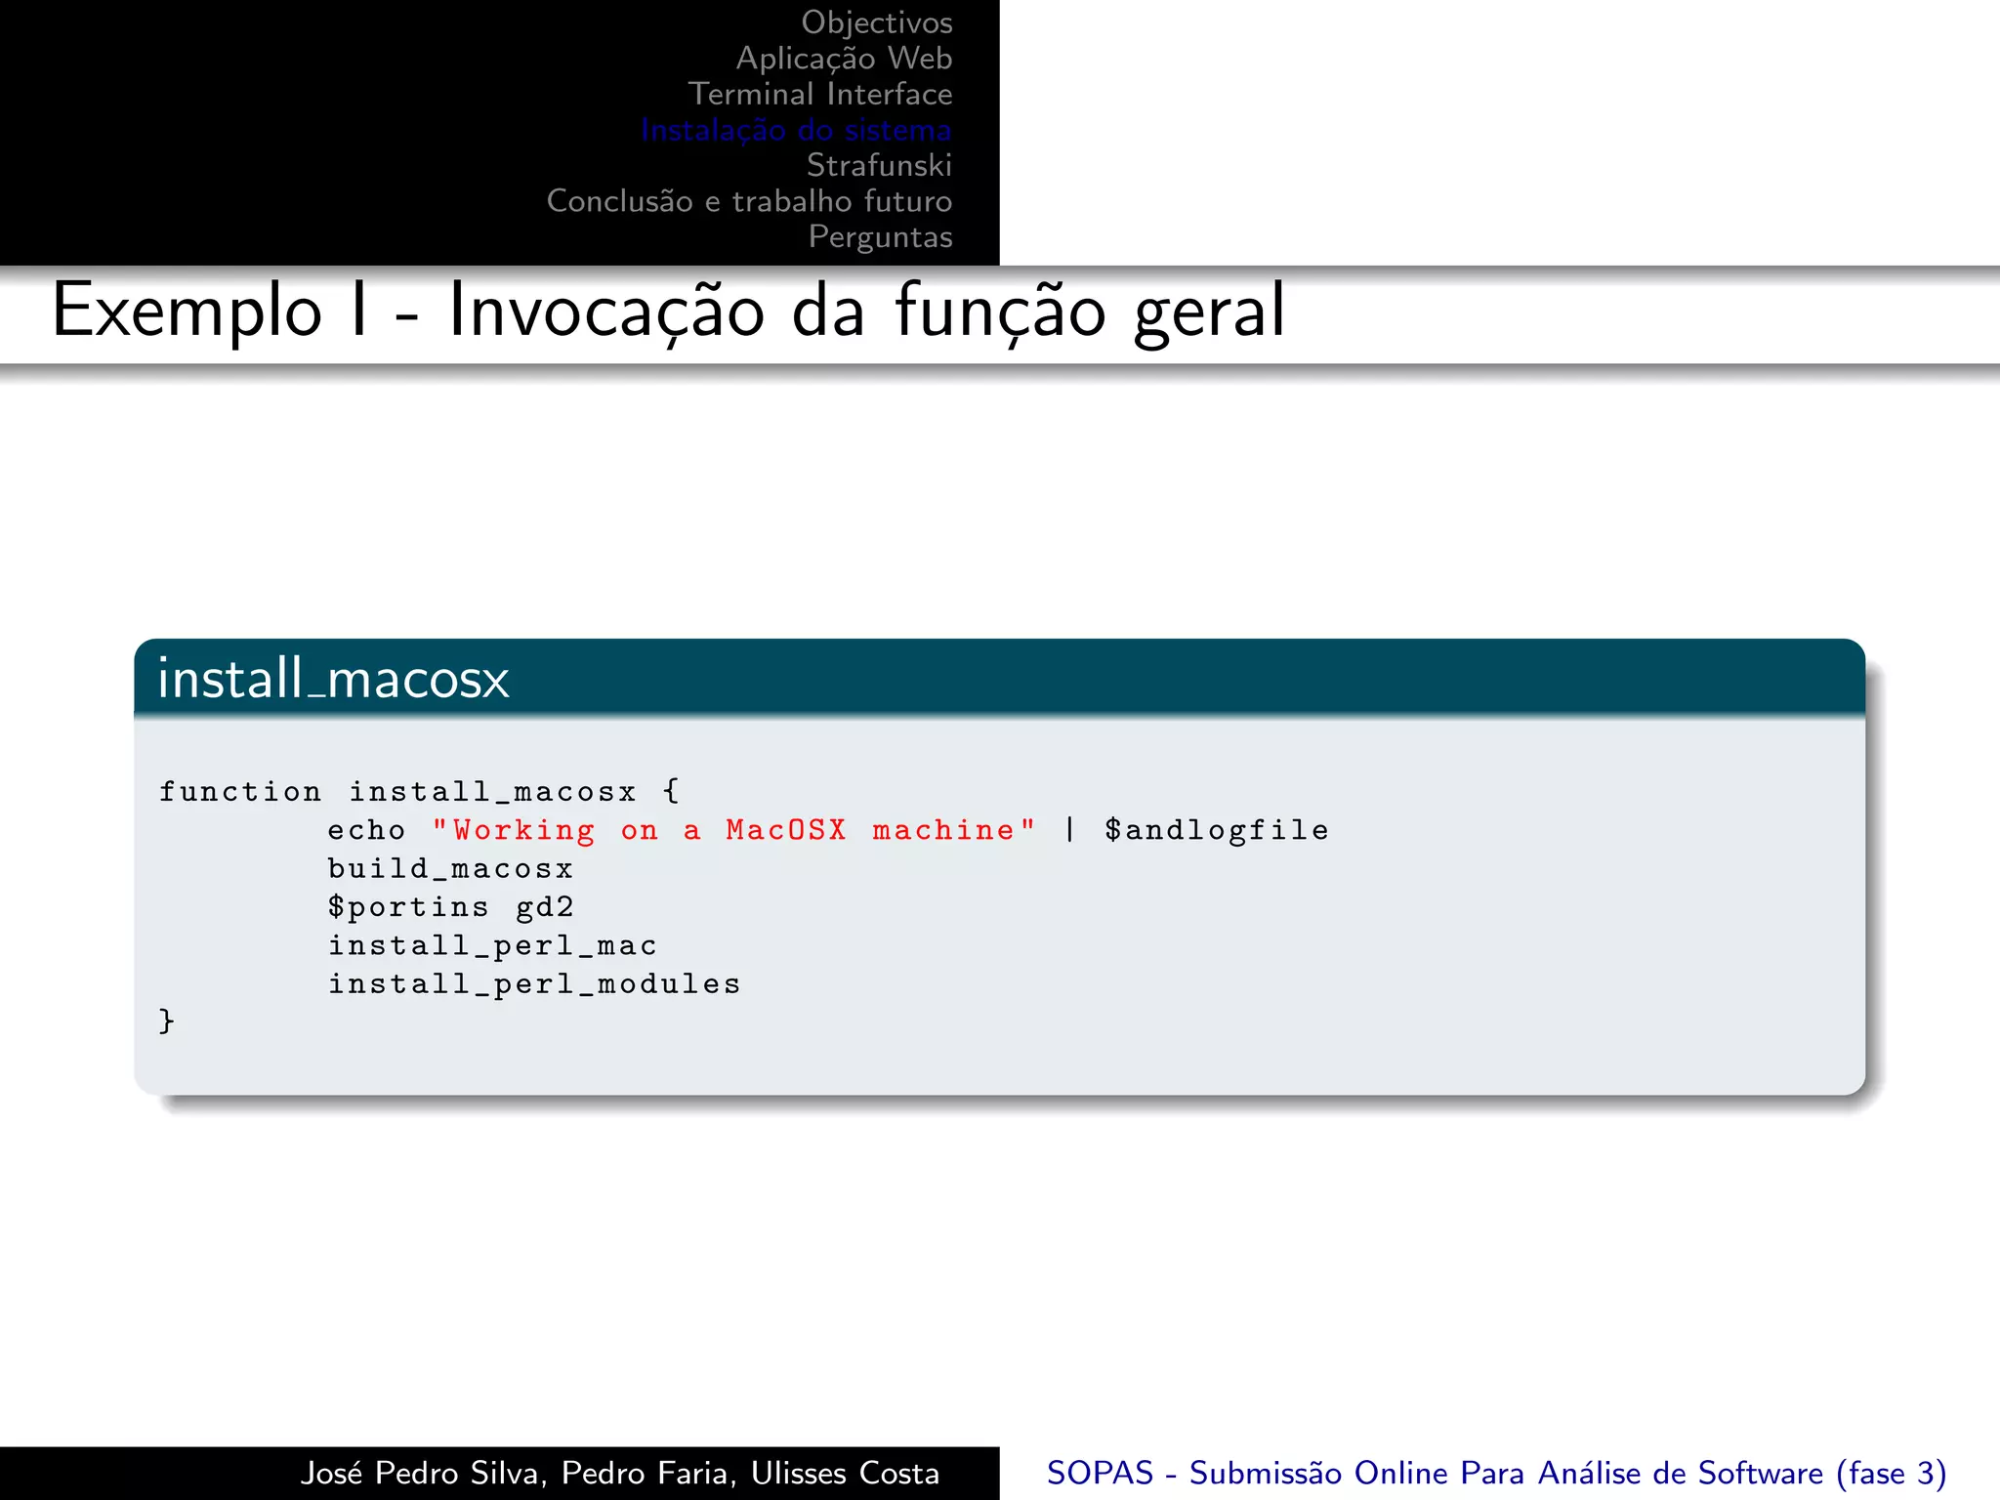Open Conclusão e trabalho futuro section
The image size is (2000, 1500).
pos(749,201)
